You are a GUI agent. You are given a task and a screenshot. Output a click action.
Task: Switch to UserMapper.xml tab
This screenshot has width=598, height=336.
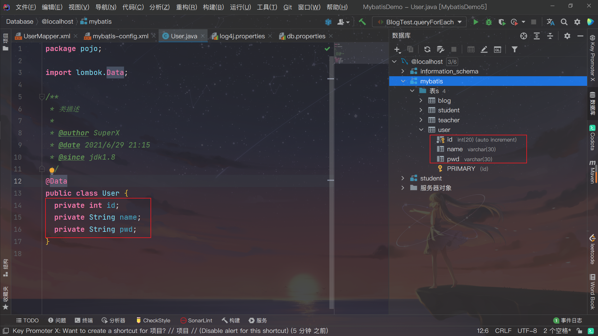coord(47,36)
